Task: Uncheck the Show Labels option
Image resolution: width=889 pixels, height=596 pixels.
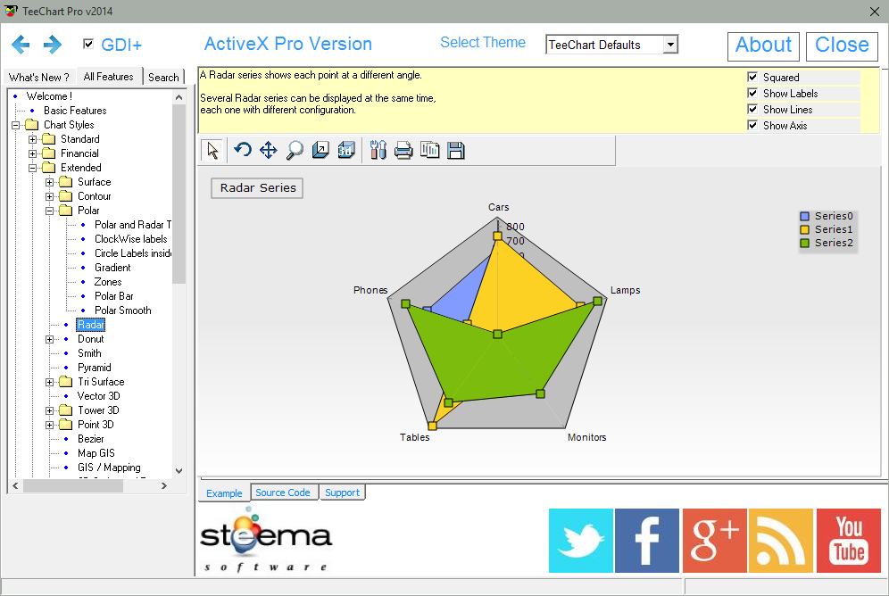Action: (x=752, y=93)
